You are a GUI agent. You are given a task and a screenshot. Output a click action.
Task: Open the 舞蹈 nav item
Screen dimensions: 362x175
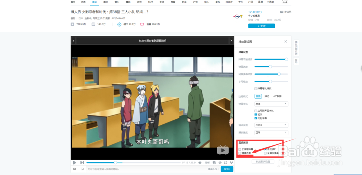coord(128,2)
